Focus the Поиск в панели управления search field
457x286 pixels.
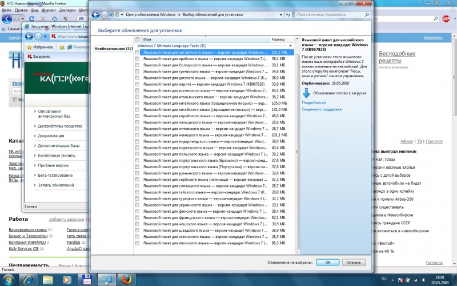coord(330,15)
